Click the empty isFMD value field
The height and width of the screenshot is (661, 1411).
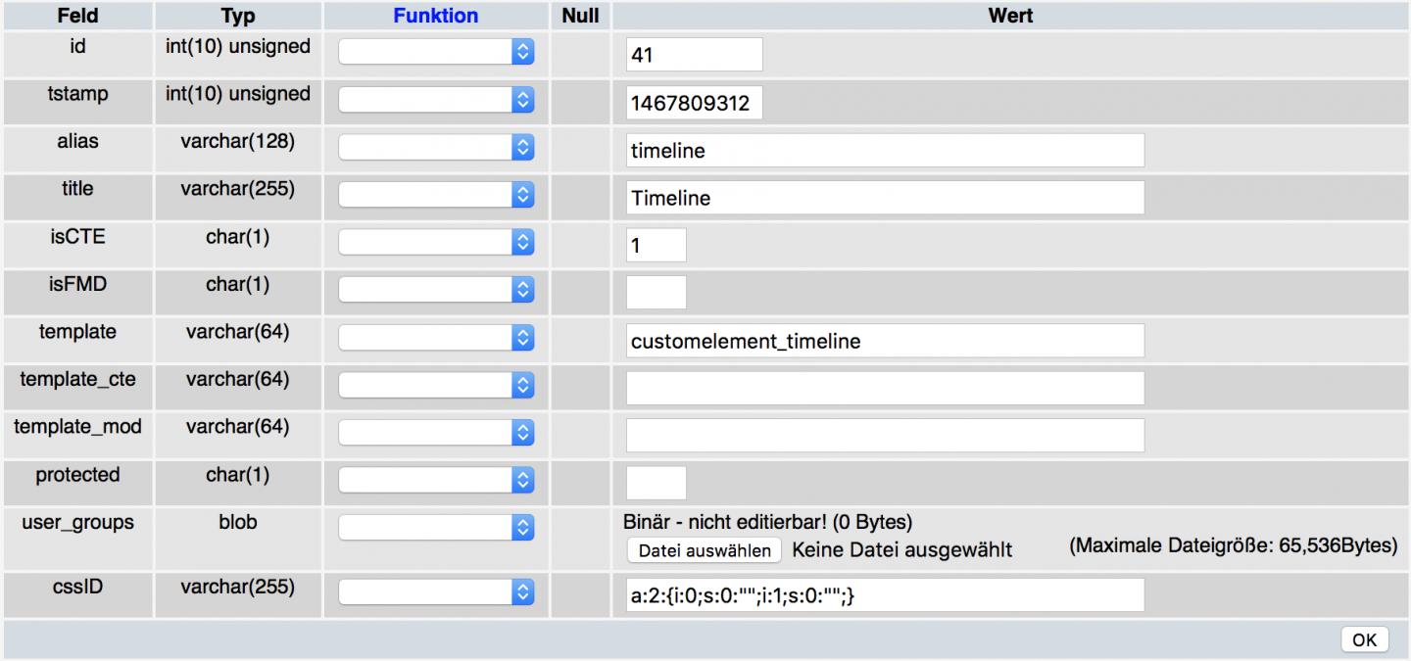click(x=656, y=292)
